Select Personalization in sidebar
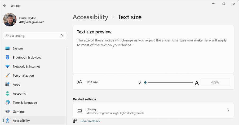The width and height of the screenshot is (239, 125). pyautogui.click(x=34, y=75)
